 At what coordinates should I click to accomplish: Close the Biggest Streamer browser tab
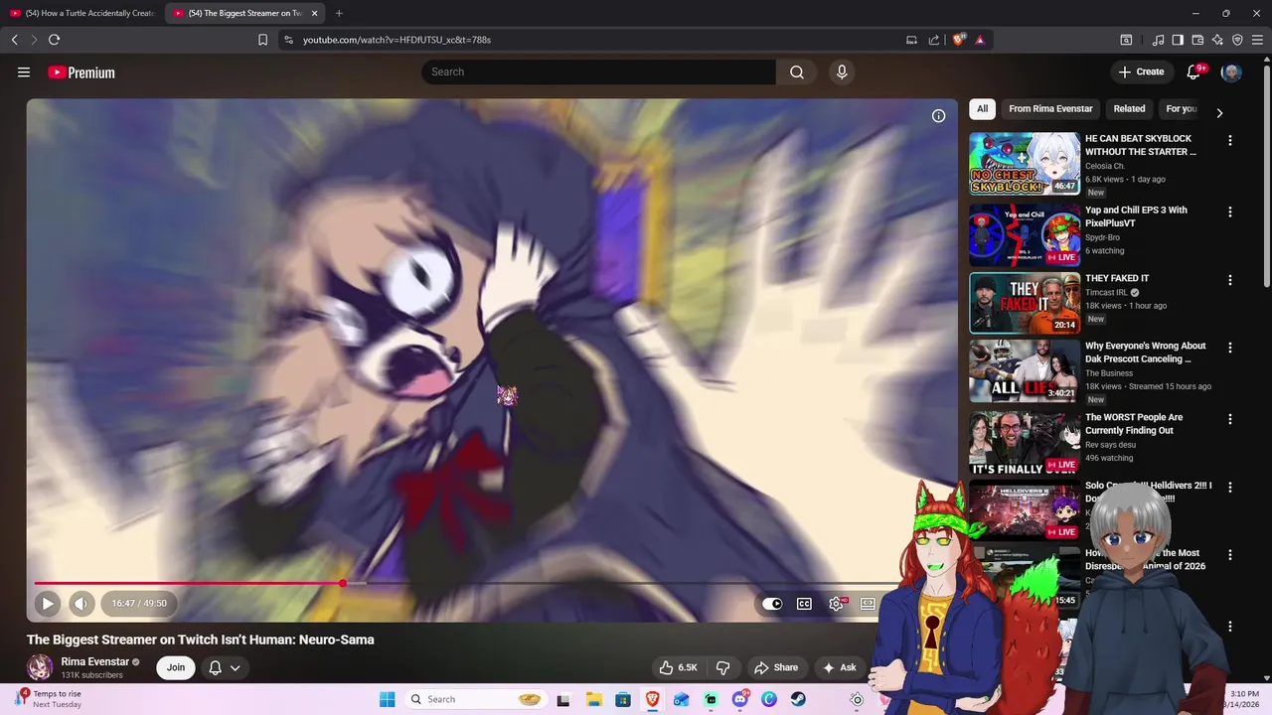click(314, 13)
